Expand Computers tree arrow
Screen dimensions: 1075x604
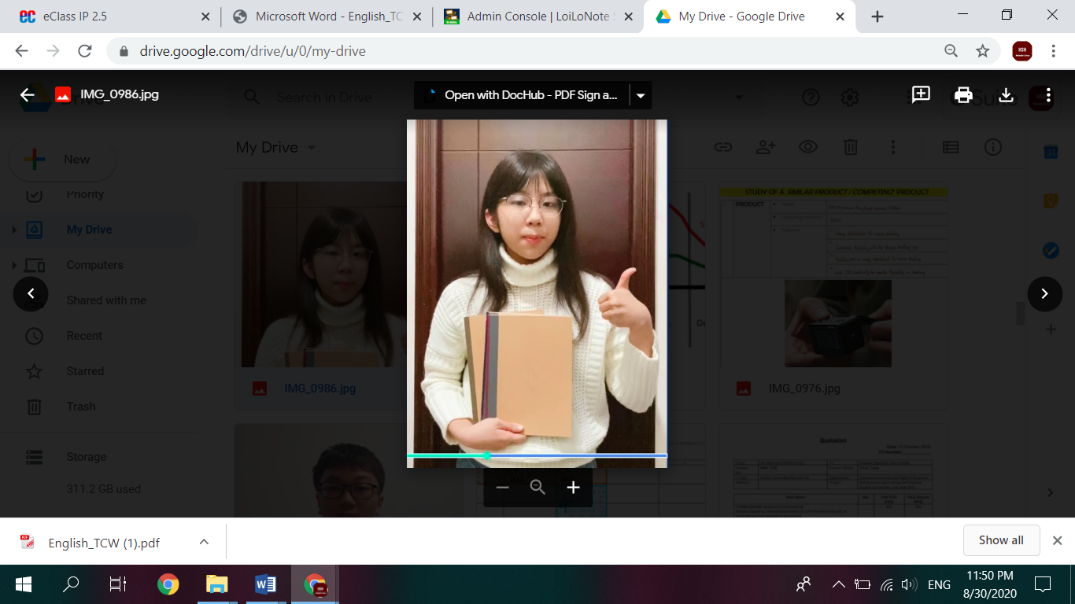[x=13, y=265]
